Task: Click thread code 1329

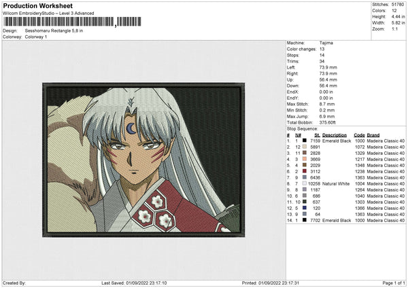Action: [360, 153]
